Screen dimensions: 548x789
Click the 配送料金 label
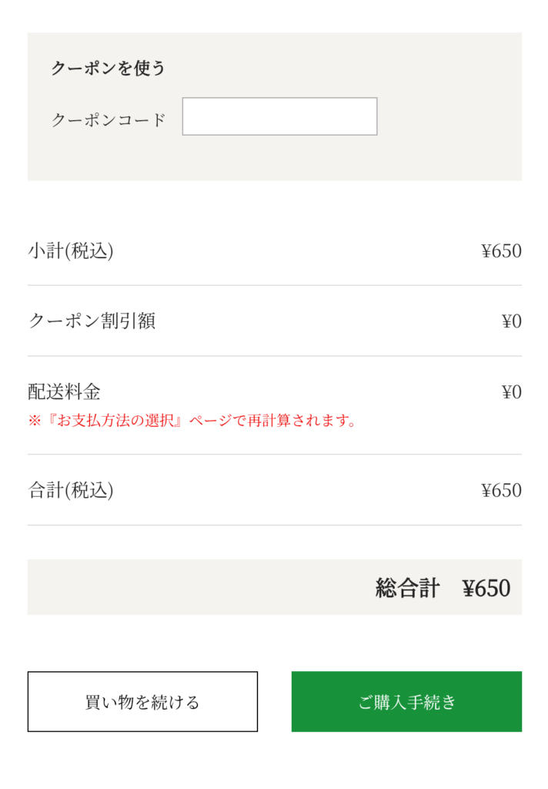[64, 391]
